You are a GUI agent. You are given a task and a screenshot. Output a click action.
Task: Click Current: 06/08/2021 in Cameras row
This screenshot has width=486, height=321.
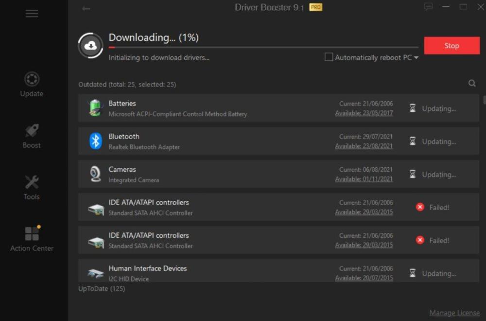366,170
